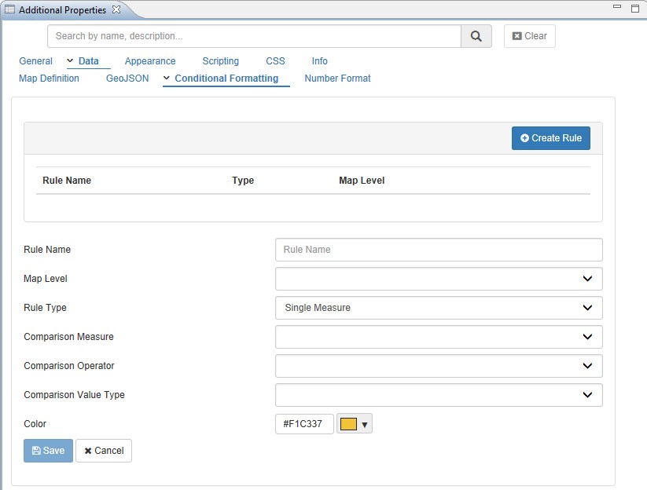Click the Save rule button
This screenshot has width=647, height=490.
click(x=48, y=451)
